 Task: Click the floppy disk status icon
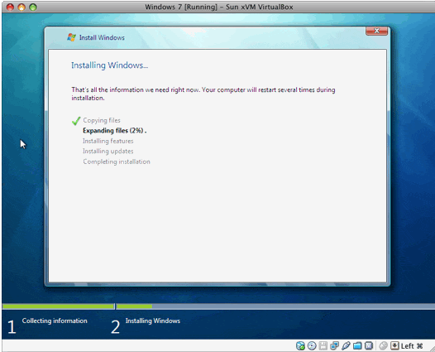point(323,346)
